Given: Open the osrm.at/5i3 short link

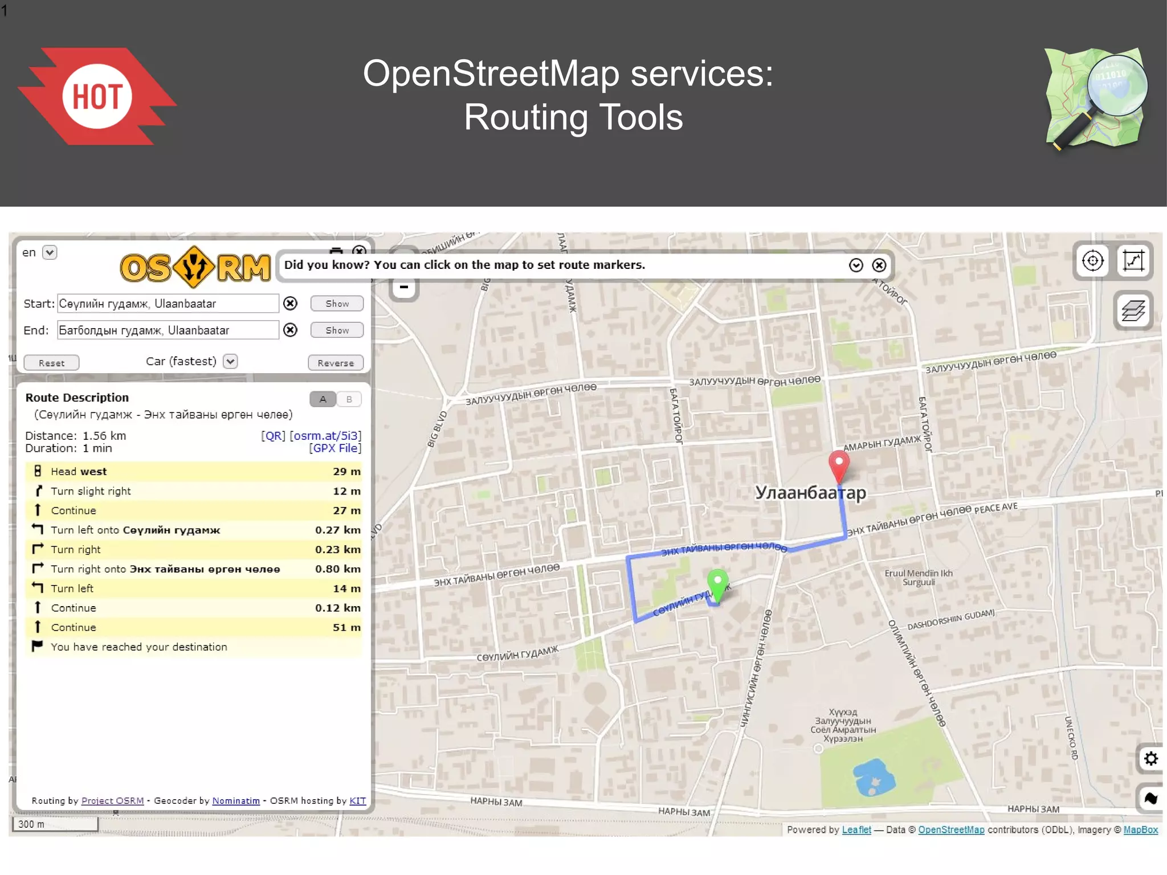Looking at the screenshot, I should (325, 436).
